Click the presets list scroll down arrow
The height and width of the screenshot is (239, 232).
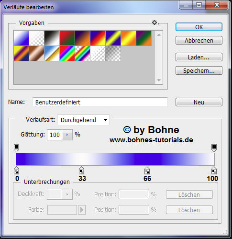[159, 80]
